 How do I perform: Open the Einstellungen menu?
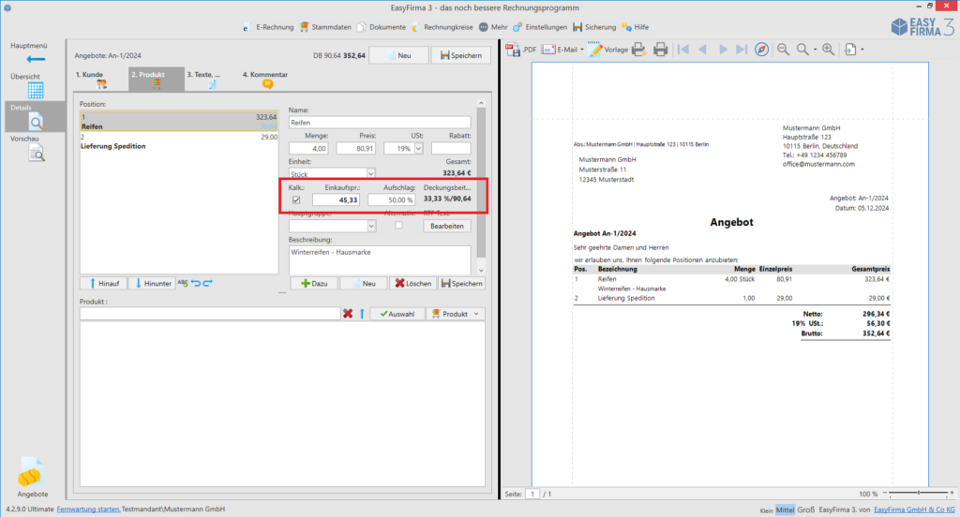(540, 27)
